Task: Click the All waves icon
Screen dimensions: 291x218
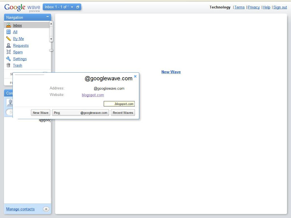Action: pyautogui.click(x=8, y=32)
